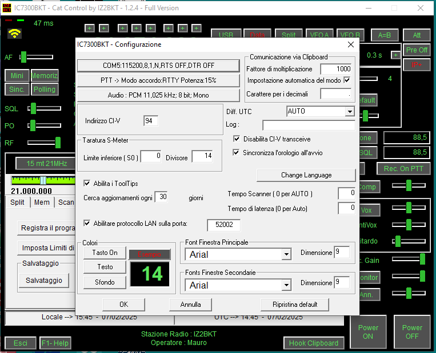
Task: Click the IZ2BKT app icon in title bar
Action: click(x=7, y=8)
